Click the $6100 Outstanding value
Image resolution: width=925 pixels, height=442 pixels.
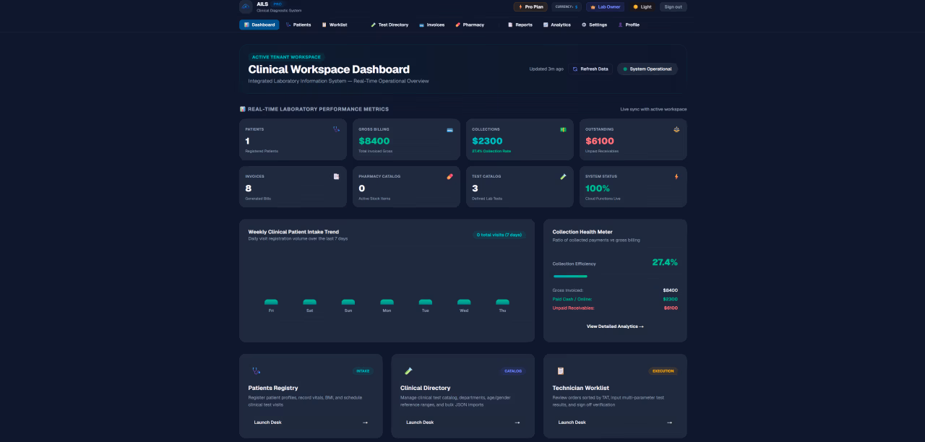pyautogui.click(x=600, y=141)
